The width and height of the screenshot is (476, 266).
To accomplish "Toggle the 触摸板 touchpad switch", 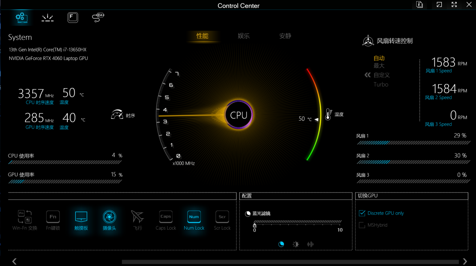I will point(81,217).
